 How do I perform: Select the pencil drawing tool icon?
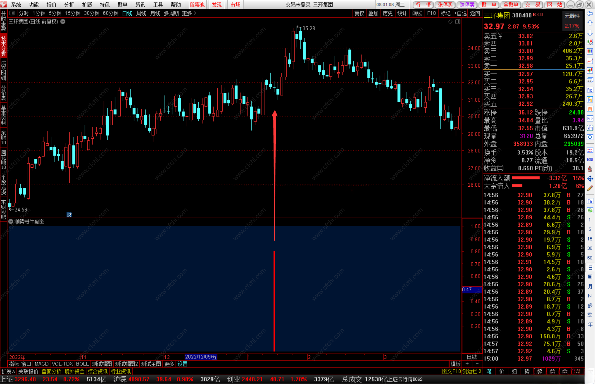pos(590,188)
